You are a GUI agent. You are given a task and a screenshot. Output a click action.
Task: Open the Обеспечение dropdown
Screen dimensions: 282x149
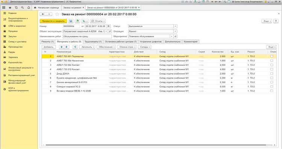click(x=106, y=47)
